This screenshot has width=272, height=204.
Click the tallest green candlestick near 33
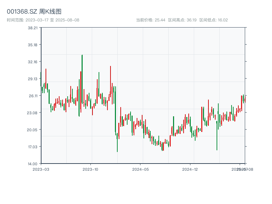pos(82,79)
